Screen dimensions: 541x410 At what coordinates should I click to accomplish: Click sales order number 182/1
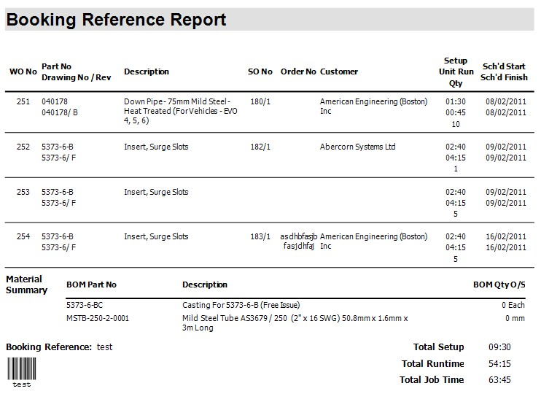point(260,147)
